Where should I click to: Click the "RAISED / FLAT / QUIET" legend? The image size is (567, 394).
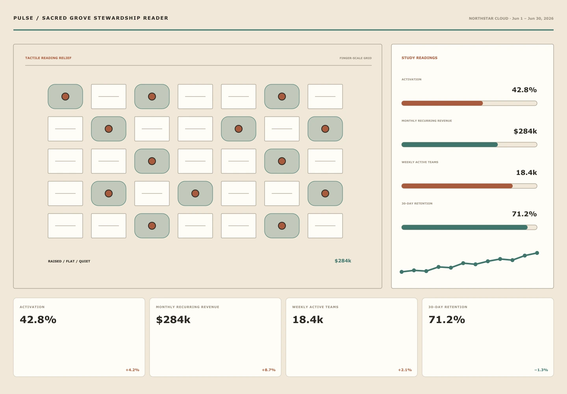[x=69, y=261]
